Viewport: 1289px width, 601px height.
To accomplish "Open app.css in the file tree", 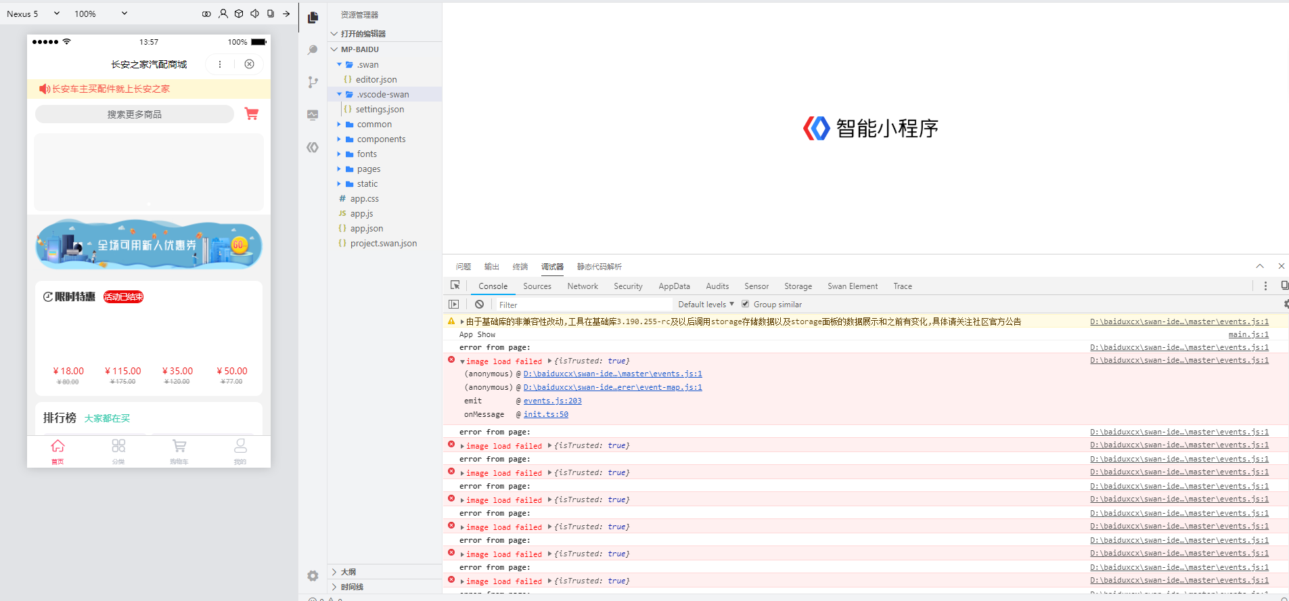I will [364, 199].
